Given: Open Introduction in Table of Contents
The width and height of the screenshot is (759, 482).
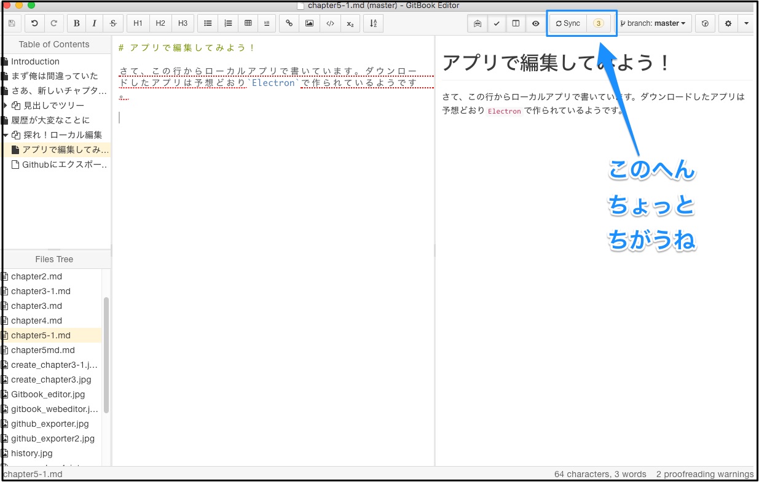Looking at the screenshot, I should [56, 61].
